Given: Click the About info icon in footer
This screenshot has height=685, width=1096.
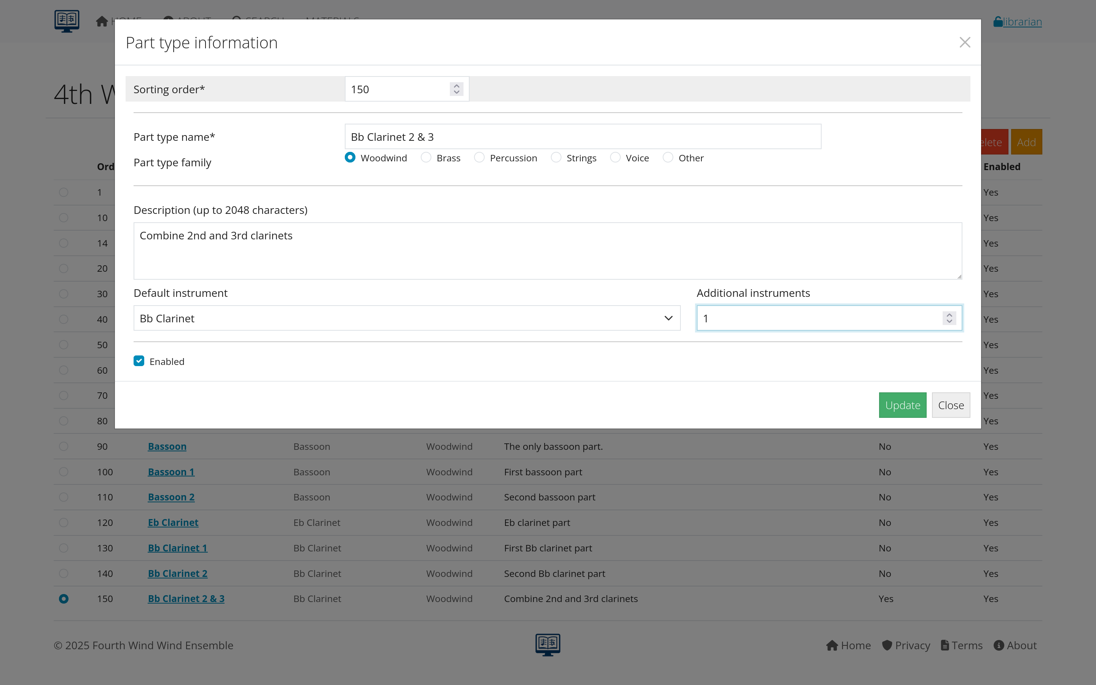Looking at the screenshot, I should pyautogui.click(x=999, y=645).
